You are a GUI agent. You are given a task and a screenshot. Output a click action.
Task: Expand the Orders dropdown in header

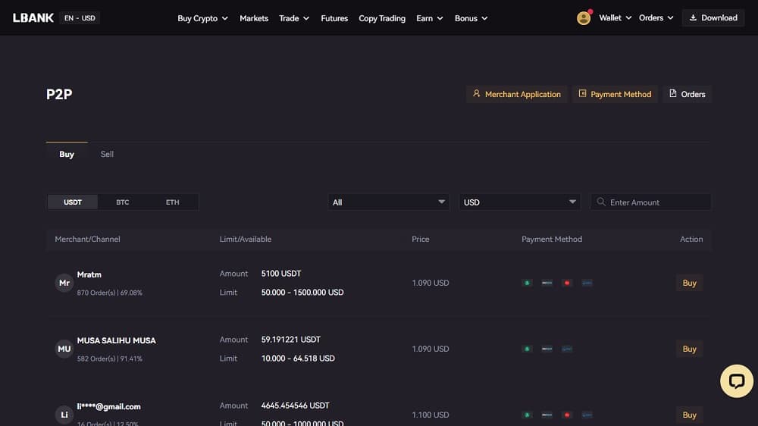pyautogui.click(x=656, y=18)
